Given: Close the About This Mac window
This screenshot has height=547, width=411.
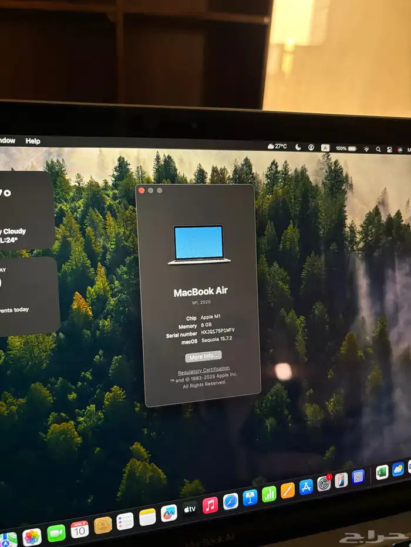Looking at the screenshot, I should pos(142,190).
